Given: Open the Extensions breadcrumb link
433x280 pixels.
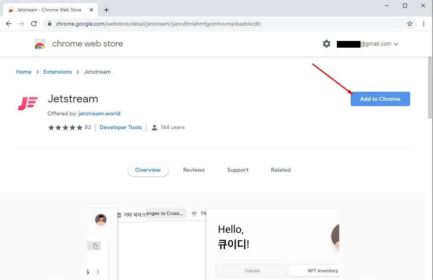Looking at the screenshot, I should pyautogui.click(x=58, y=72).
